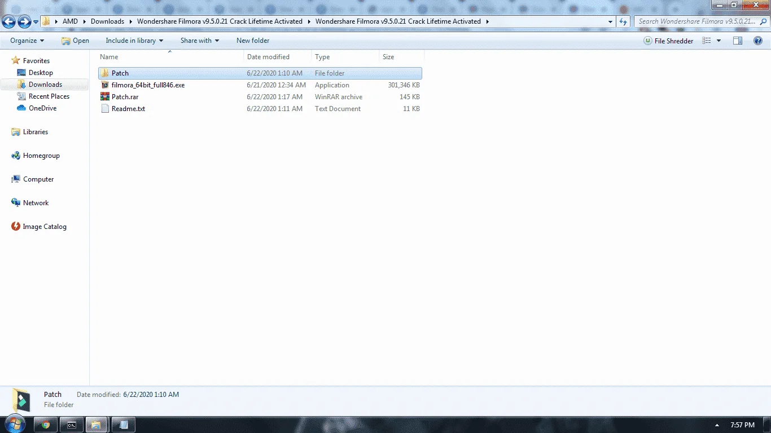Create a New folder from the toolbar
771x433 pixels.
tap(253, 41)
